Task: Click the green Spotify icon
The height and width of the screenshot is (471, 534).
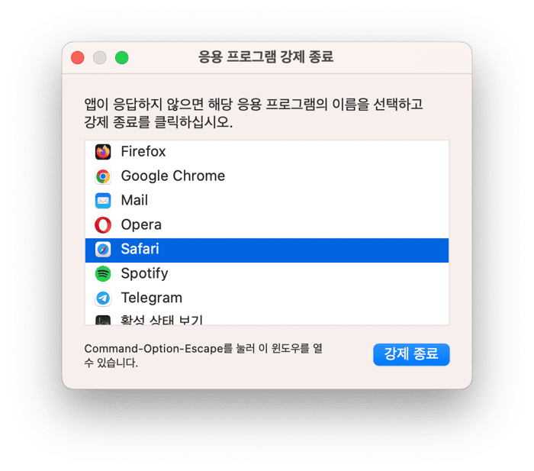Action: pos(103,274)
